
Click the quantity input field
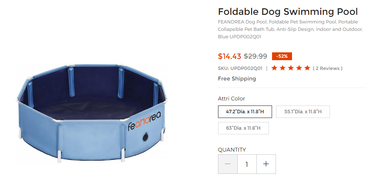click(247, 164)
